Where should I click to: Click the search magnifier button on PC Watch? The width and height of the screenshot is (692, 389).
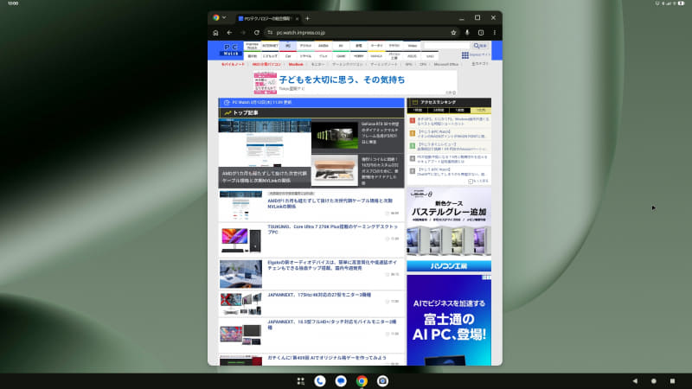coord(480,46)
